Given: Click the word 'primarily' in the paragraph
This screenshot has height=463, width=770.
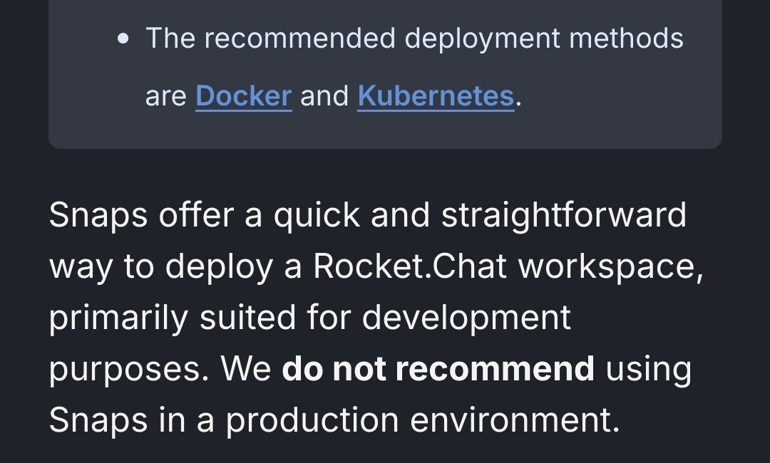Looking at the screenshot, I should tap(118, 318).
